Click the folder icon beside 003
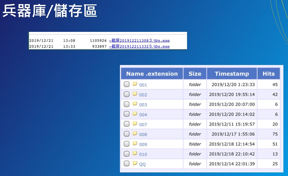 [135, 104]
